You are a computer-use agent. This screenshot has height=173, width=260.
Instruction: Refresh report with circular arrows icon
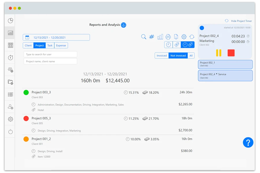click(x=192, y=37)
